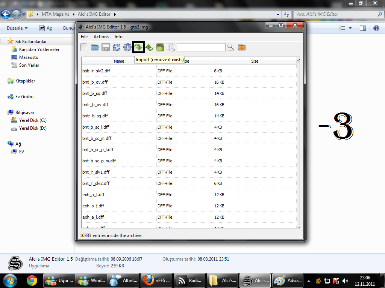385x288 pixels.
Task: Open settings via the gear icon
Action: point(127,47)
